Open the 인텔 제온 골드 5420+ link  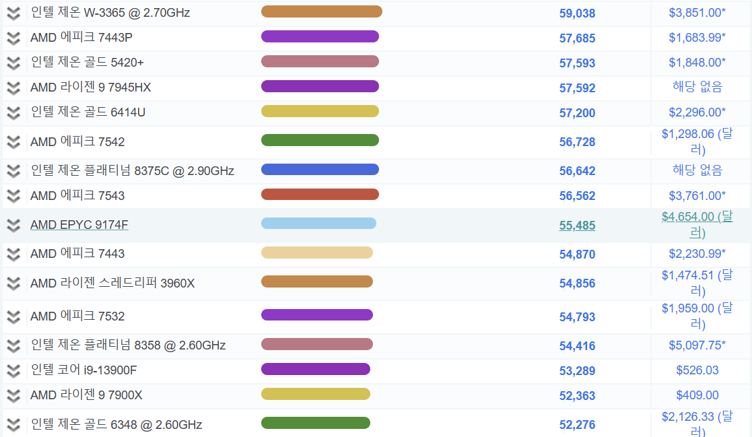[87, 63]
